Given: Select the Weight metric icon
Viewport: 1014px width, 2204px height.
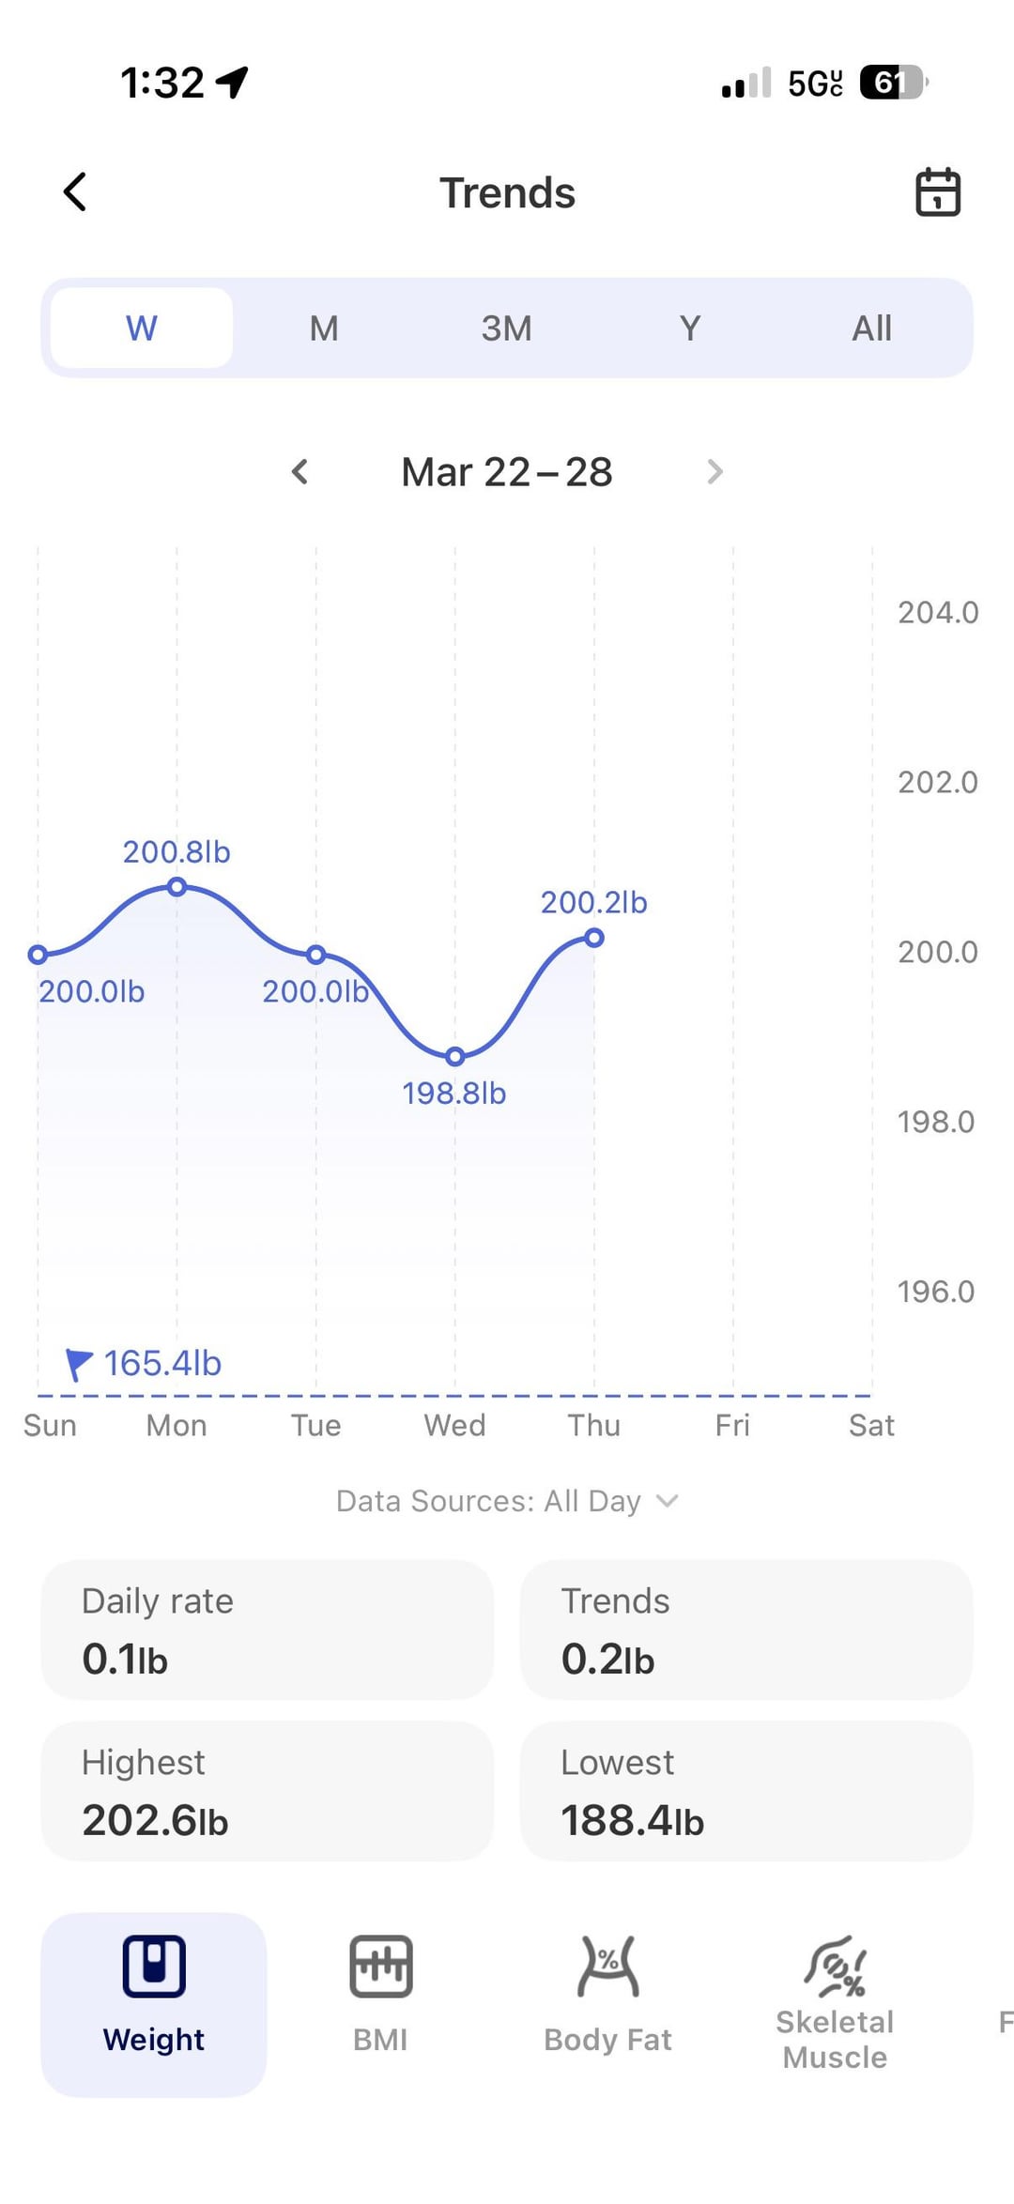Looking at the screenshot, I should pos(154,1967).
